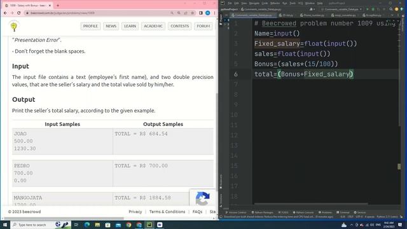Open Chrome three-dot menu
This screenshot has width=407, height=229.
click(x=214, y=13)
